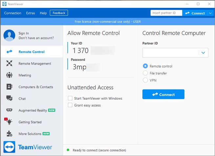The image size is (215, 156).
Task: Click the Meeting people icon
Action: coord(9,75)
